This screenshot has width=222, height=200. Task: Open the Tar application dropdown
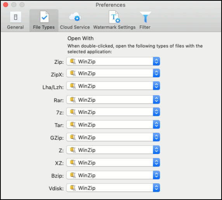coord(113,125)
